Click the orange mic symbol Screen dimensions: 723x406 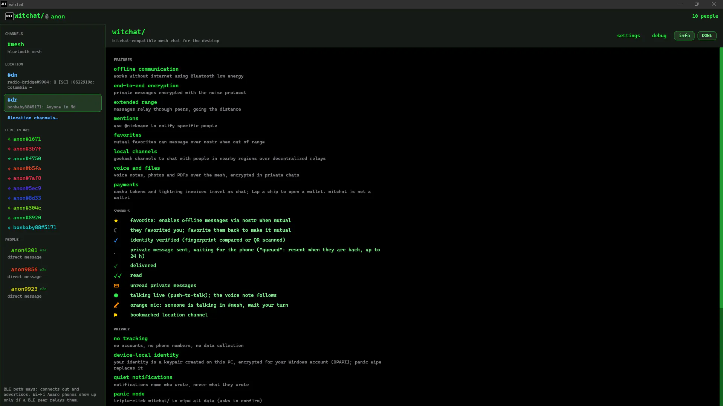point(116,306)
